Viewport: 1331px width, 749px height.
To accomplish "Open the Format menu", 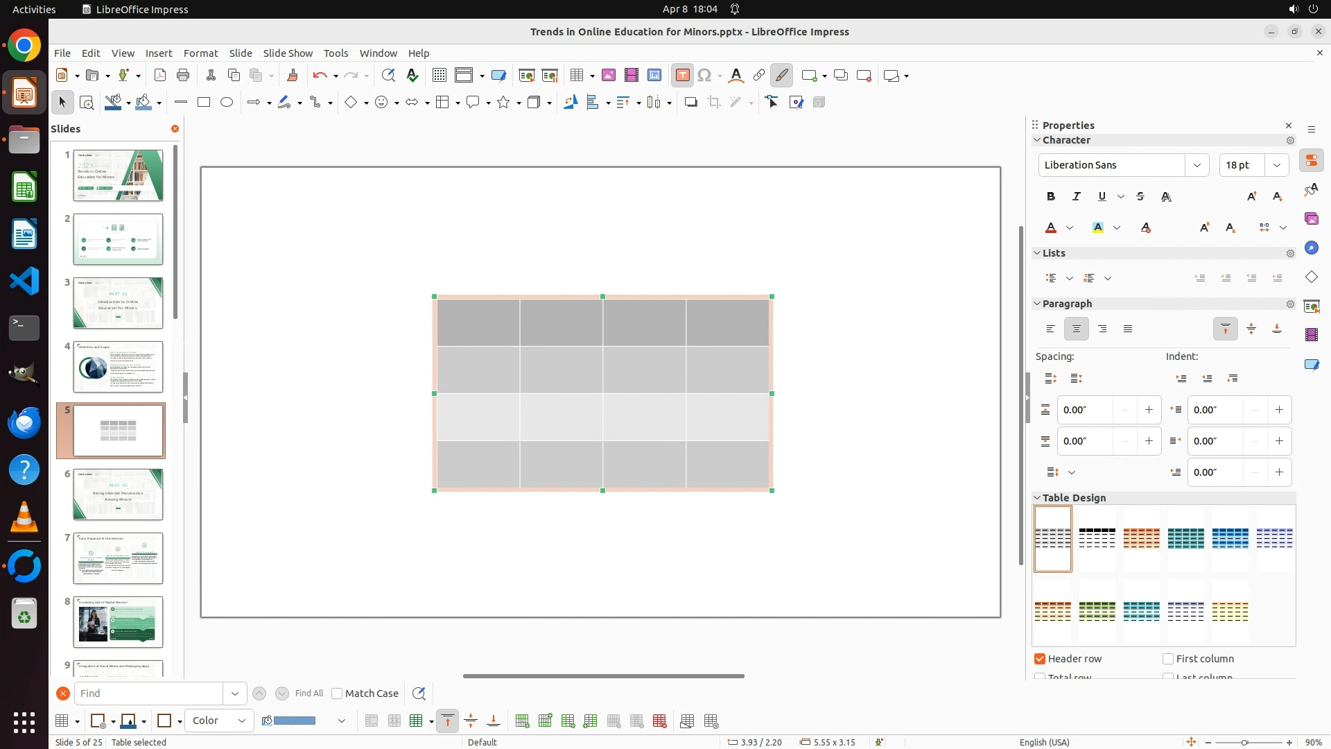I will 200,53.
